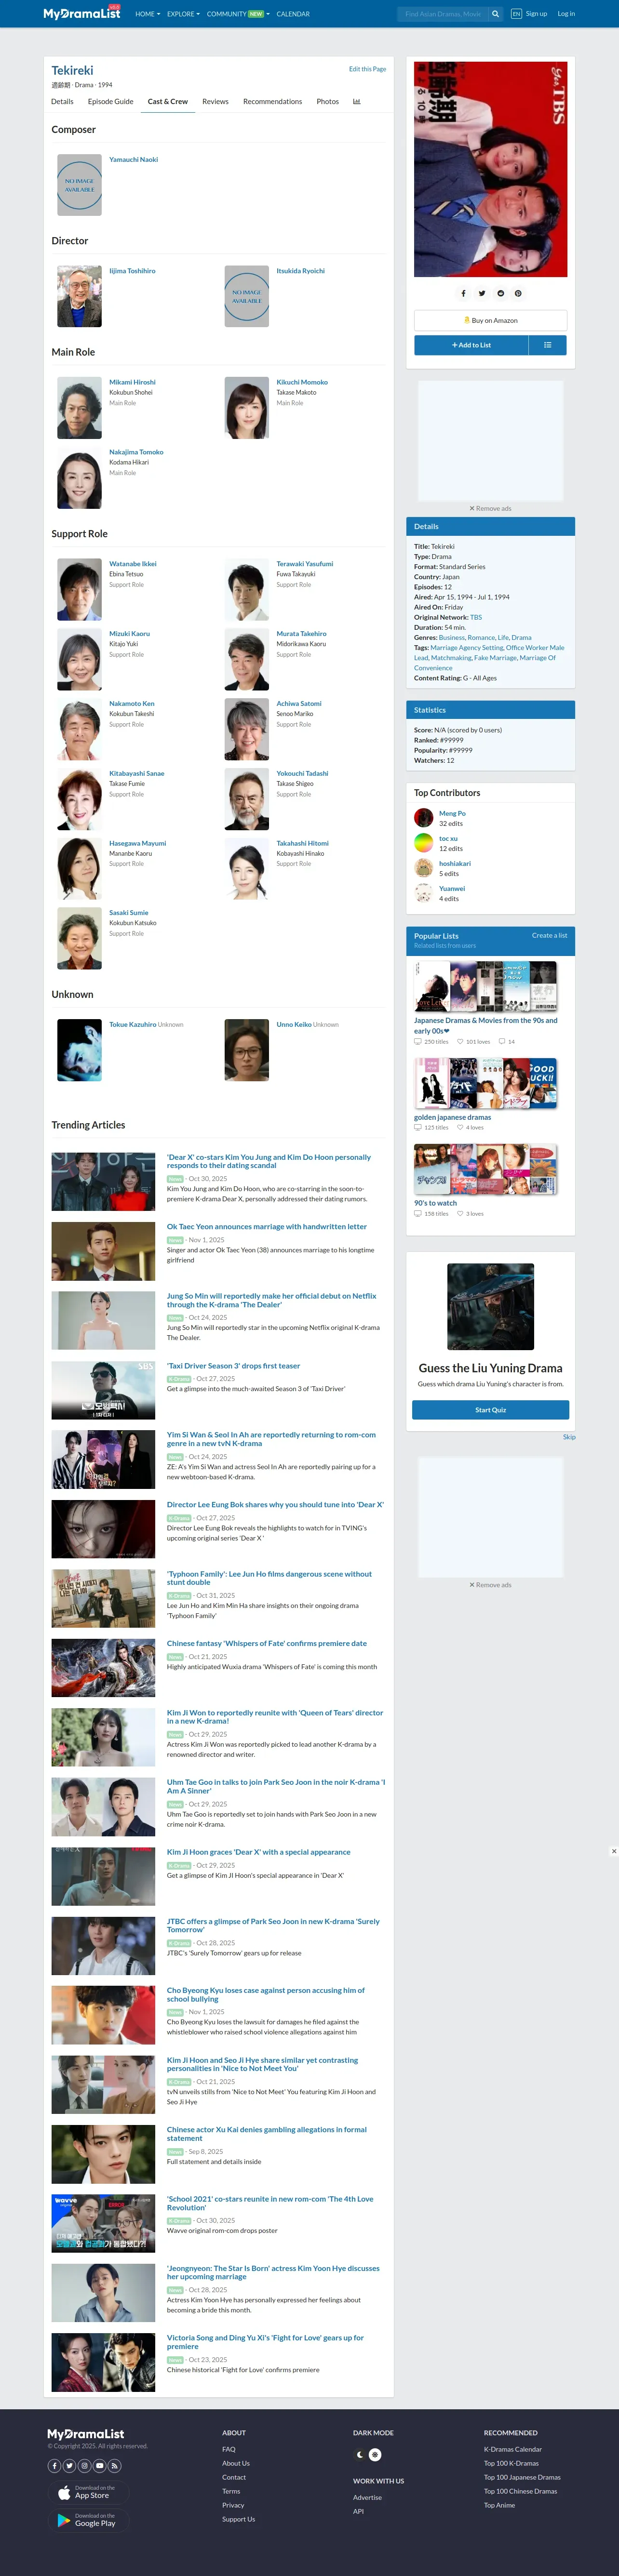This screenshot has width=619, height=2576.
Task: Open the HOME dropdown menu
Action: (147, 14)
